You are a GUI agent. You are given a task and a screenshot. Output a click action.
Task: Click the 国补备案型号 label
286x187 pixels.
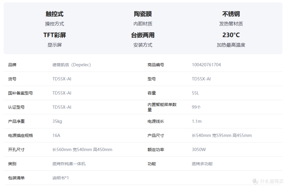click(20, 93)
